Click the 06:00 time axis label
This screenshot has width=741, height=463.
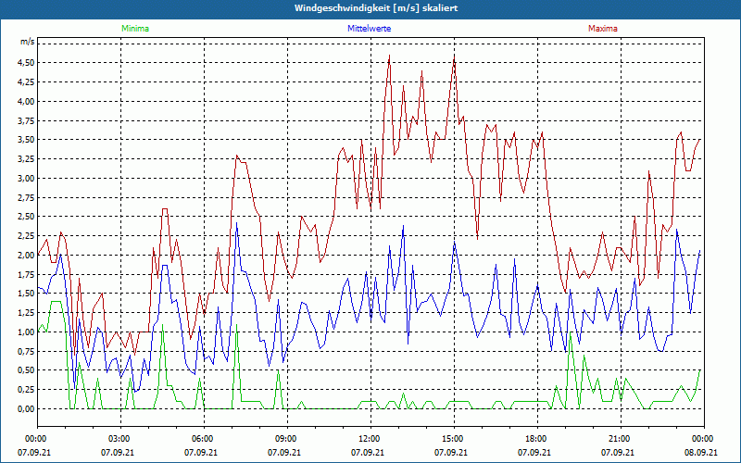[x=201, y=439]
